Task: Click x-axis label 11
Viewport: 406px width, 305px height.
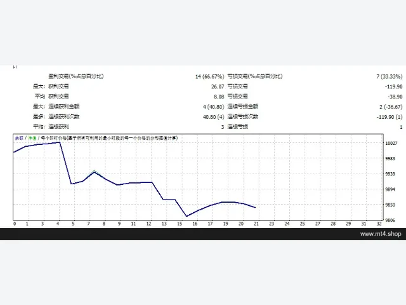Action: point(133,224)
